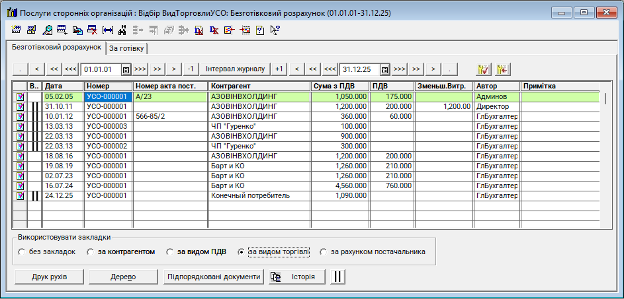Select 'за рахунком постачальника' radio button

click(x=324, y=252)
